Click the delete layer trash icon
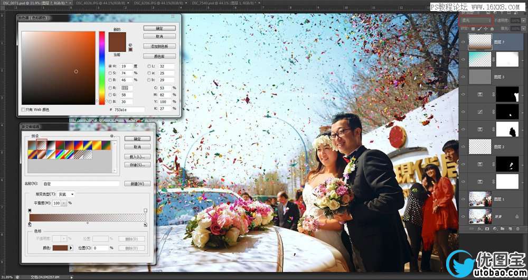Screen dimensions: 528x280 pos(517,228)
